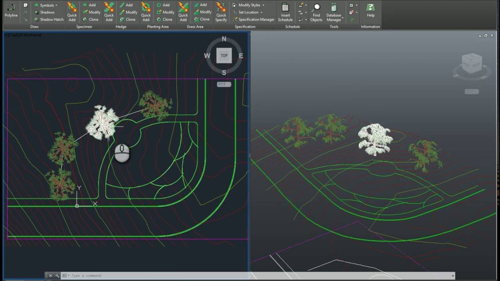Select the white tree in the 3D viewport
The width and height of the screenshot is (500, 281).
coord(375,139)
